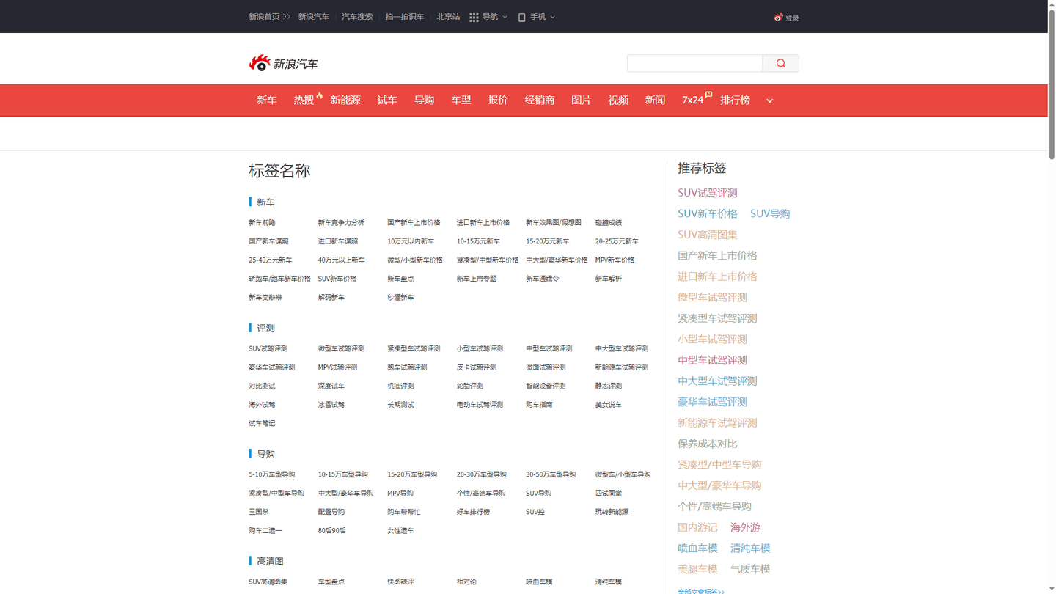Open the 相对论 tag under 高清图
The width and height of the screenshot is (1056, 594).
(x=466, y=582)
